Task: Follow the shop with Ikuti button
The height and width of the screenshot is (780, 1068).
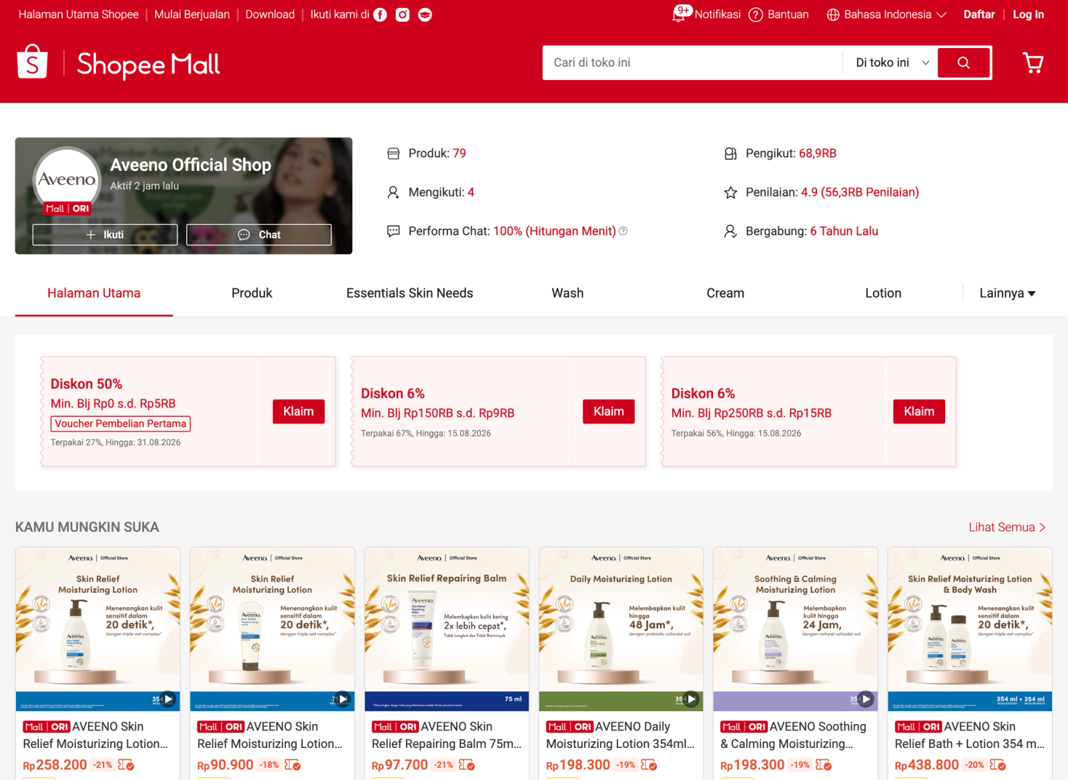Action: 105,235
